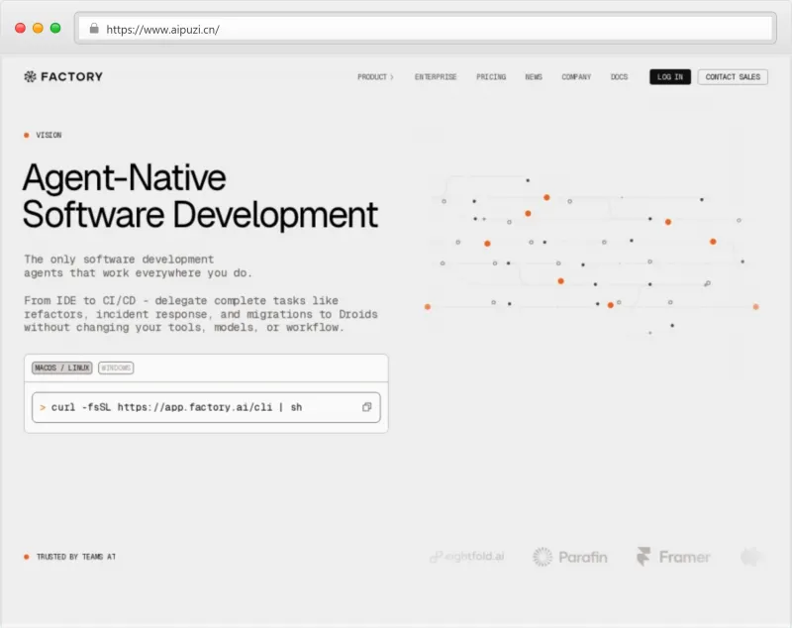Screen dimensions: 792x628
Task: Click the lock icon in address bar
Action: [94, 29]
